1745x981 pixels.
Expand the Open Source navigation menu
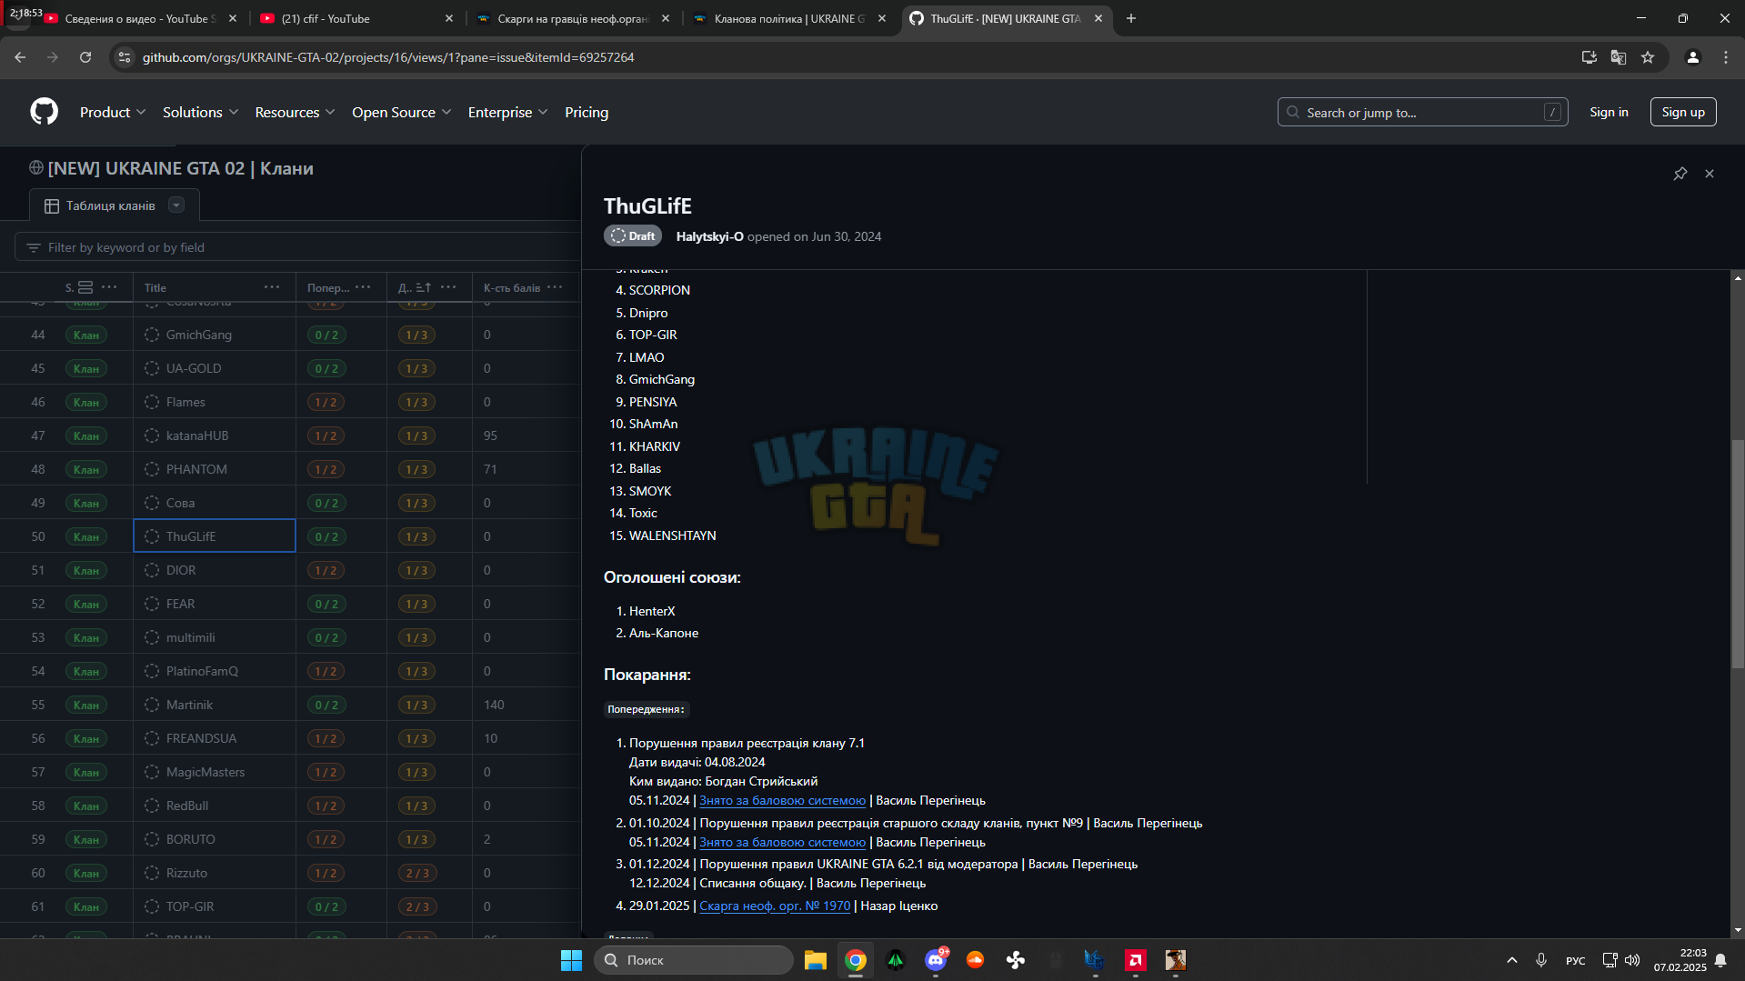tap(401, 112)
